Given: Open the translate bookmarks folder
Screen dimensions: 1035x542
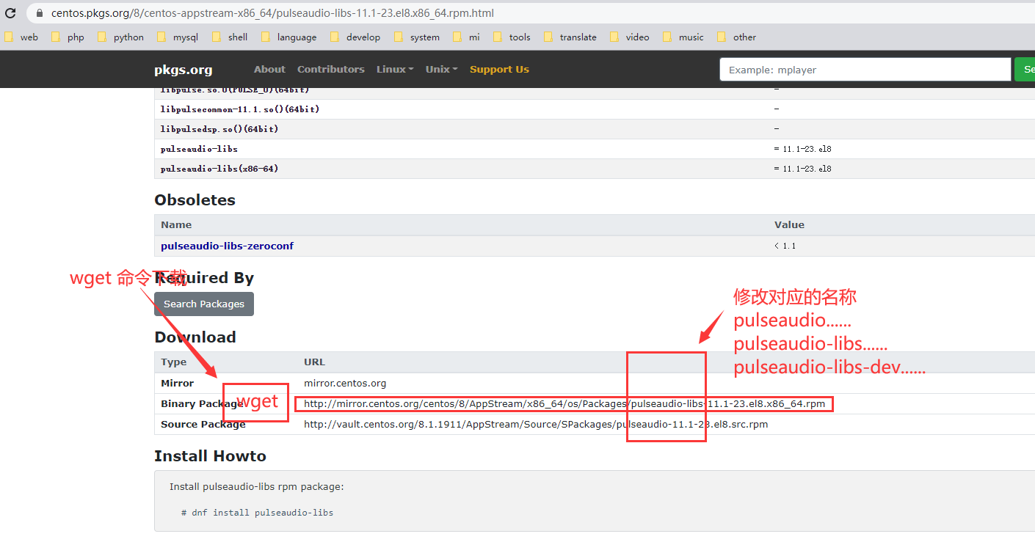Looking at the screenshot, I should coord(578,37).
